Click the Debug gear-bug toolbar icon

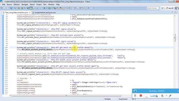pyautogui.click(x=44, y=8)
